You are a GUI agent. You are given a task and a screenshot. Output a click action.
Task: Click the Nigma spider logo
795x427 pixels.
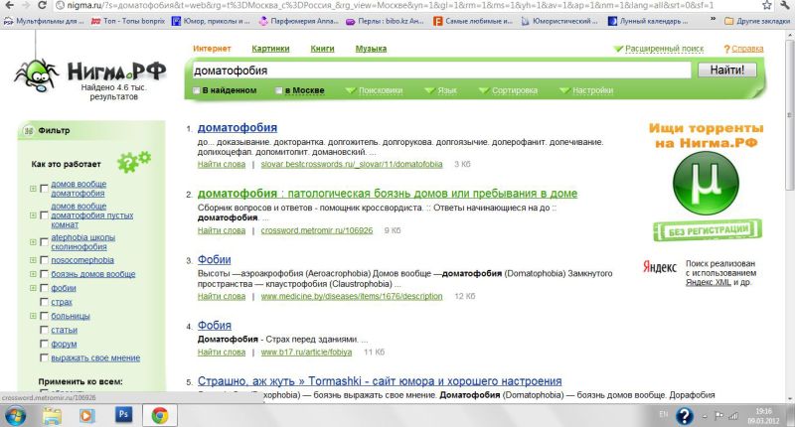pyautogui.click(x=36, y=76)
